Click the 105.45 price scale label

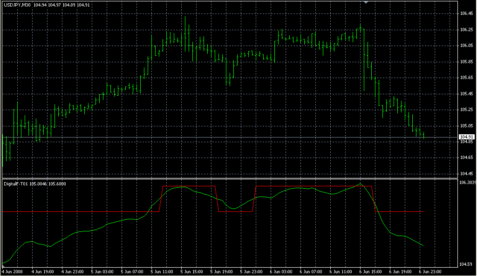(466, 94)
